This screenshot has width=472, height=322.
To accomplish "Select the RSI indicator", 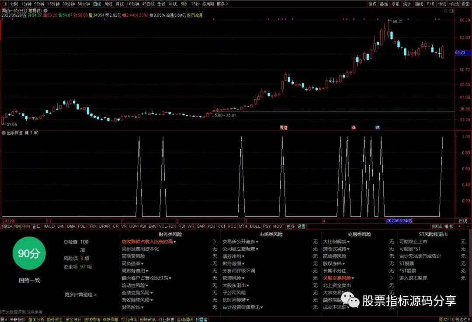I will point(181,226).
